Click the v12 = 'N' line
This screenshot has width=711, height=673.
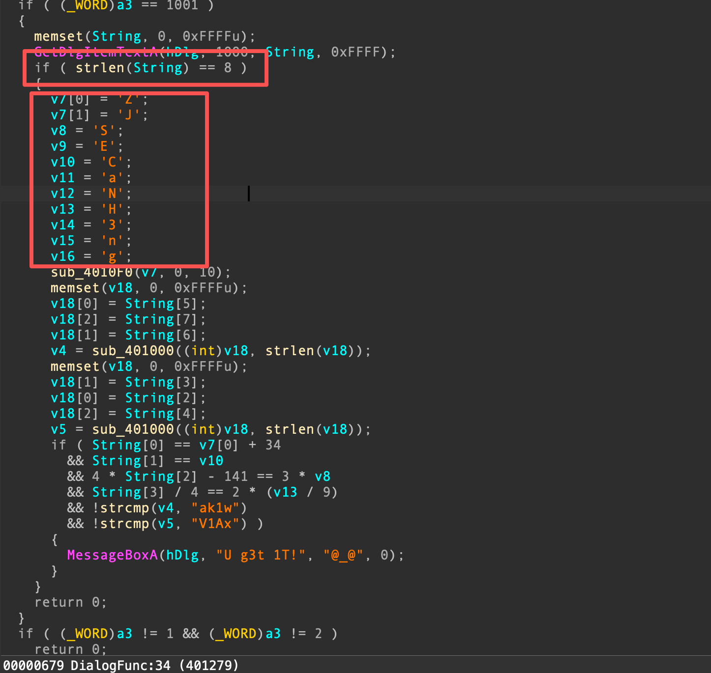click(x=91, y=194)
